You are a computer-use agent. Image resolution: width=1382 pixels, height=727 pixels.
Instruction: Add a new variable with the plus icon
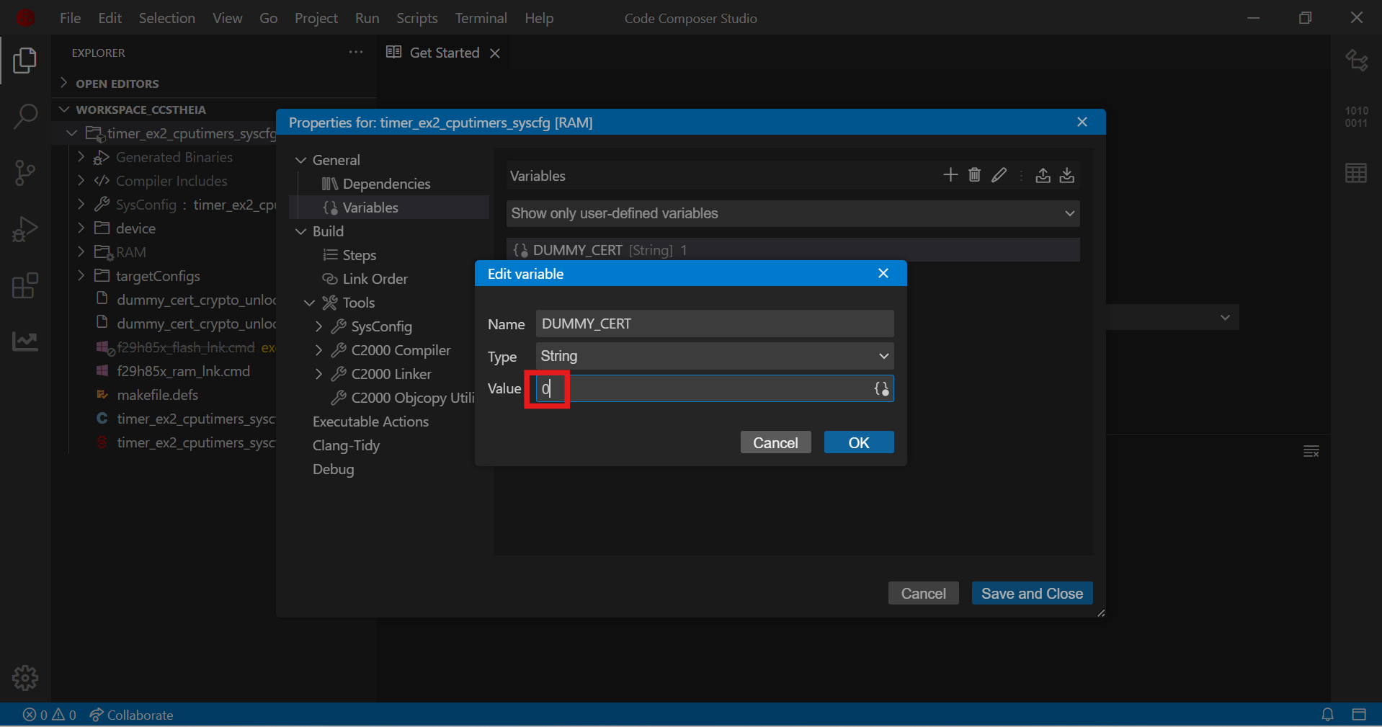click(x=950, y=175)
